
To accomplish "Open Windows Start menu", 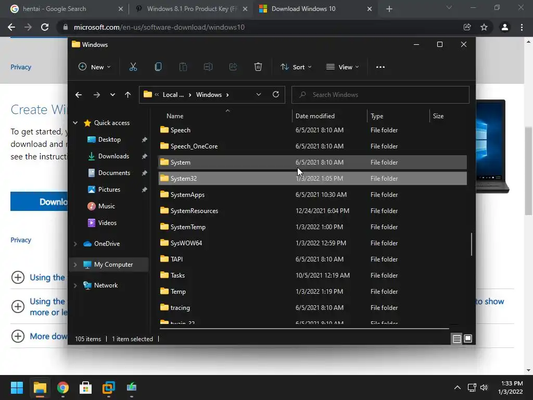I will (17, 387).
